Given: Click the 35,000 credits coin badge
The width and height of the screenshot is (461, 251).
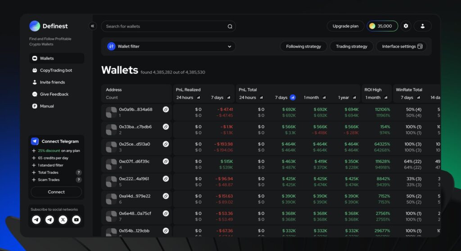Looking at the screenshot, I should click(x=382, y=26).
